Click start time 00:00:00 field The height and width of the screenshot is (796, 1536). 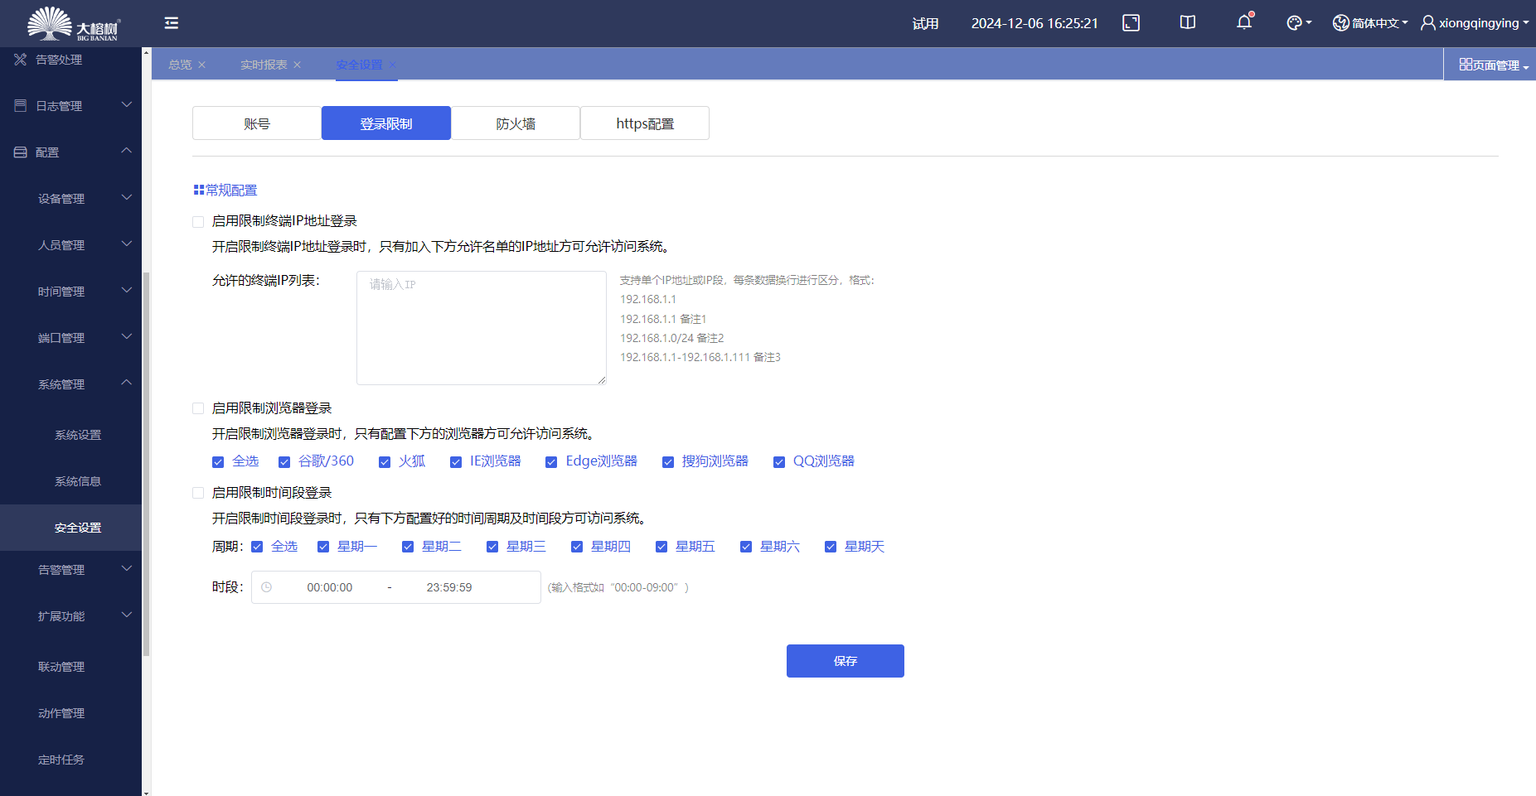pyautogui.click(x=330, y=587)
